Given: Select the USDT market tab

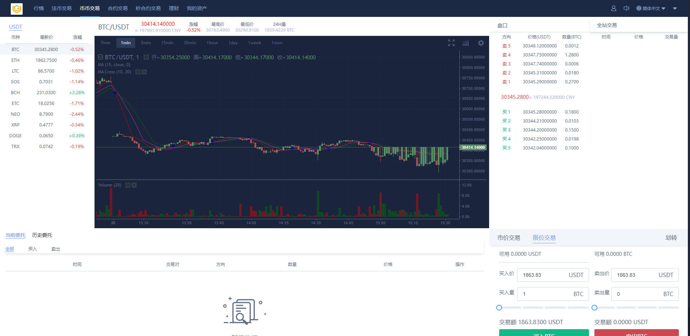Looking at the screenshot, I should click(15, 27).
